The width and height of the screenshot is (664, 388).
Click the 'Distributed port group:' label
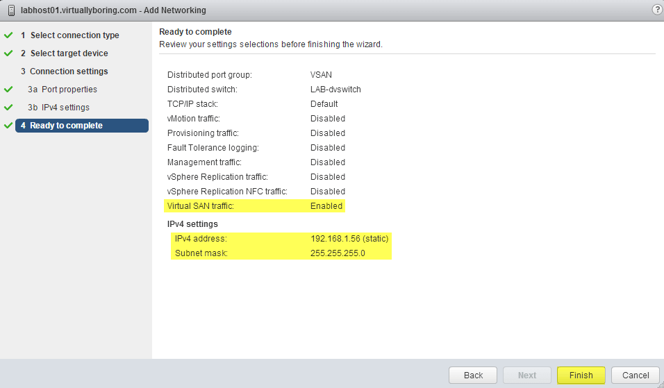[210, 75]
